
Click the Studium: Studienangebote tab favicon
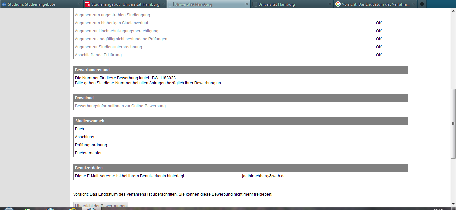(x=4, y=4)
